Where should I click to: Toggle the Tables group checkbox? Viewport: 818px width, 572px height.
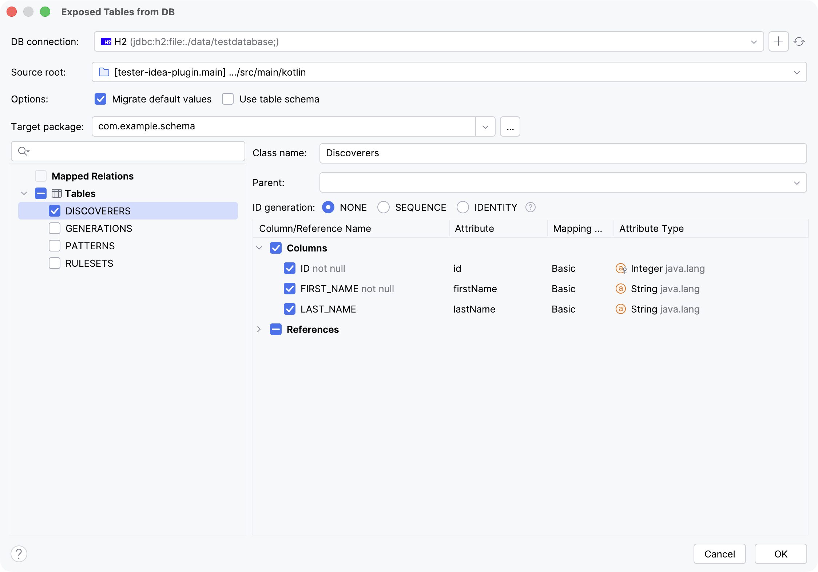pyautogui.click(x=41, y=193)
